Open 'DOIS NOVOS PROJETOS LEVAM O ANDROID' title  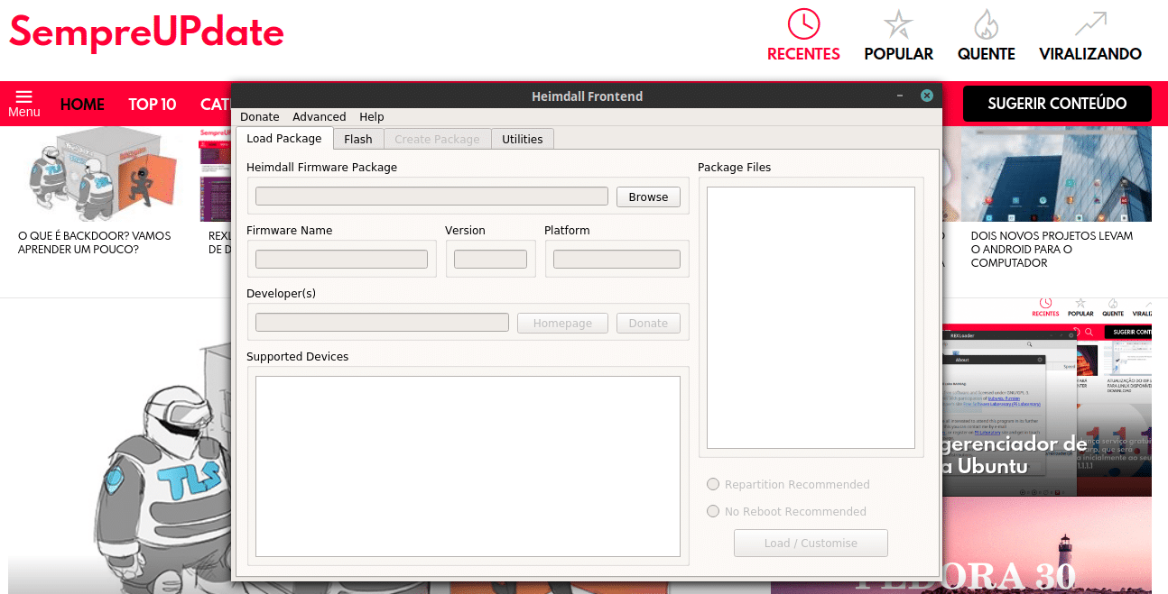1052,249
